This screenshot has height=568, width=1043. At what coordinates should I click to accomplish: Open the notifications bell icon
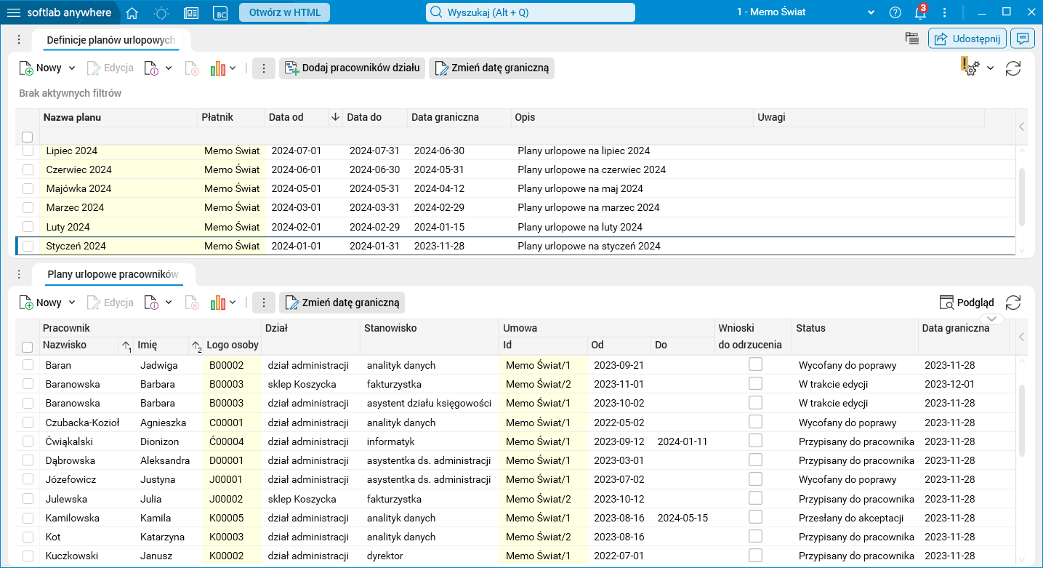pyautogui.click(x=920, y=12)
